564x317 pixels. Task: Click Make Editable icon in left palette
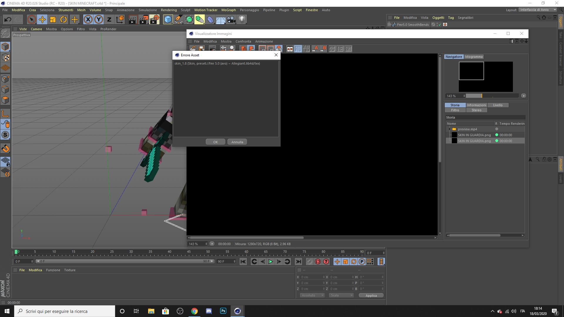tap(5, 33)
